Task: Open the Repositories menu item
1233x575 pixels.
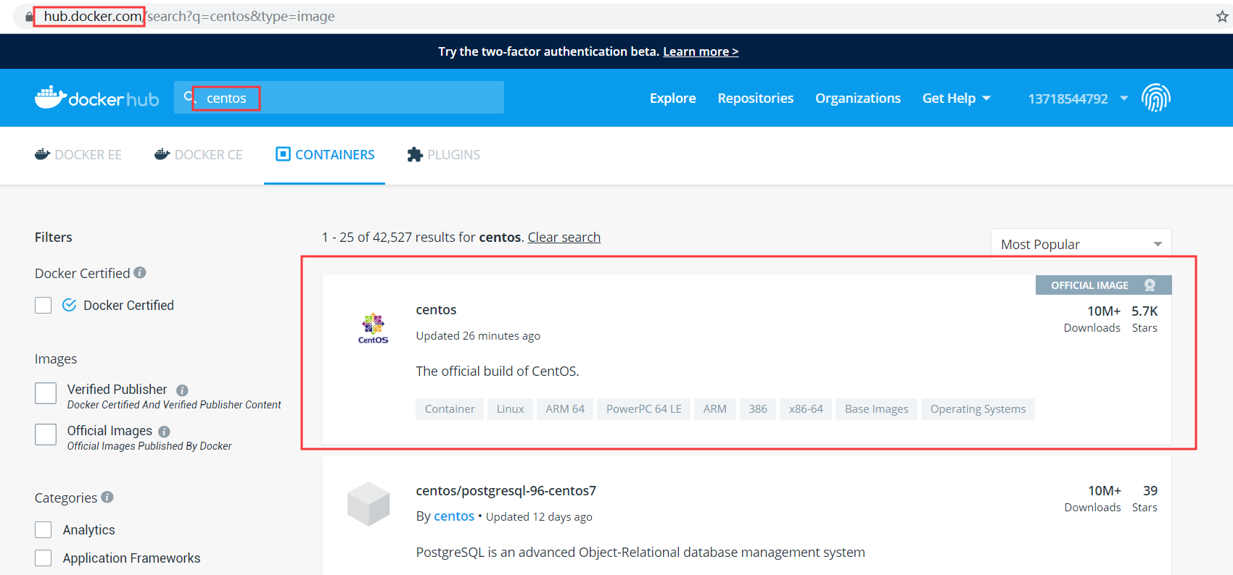Action: (x=756, y=98)
